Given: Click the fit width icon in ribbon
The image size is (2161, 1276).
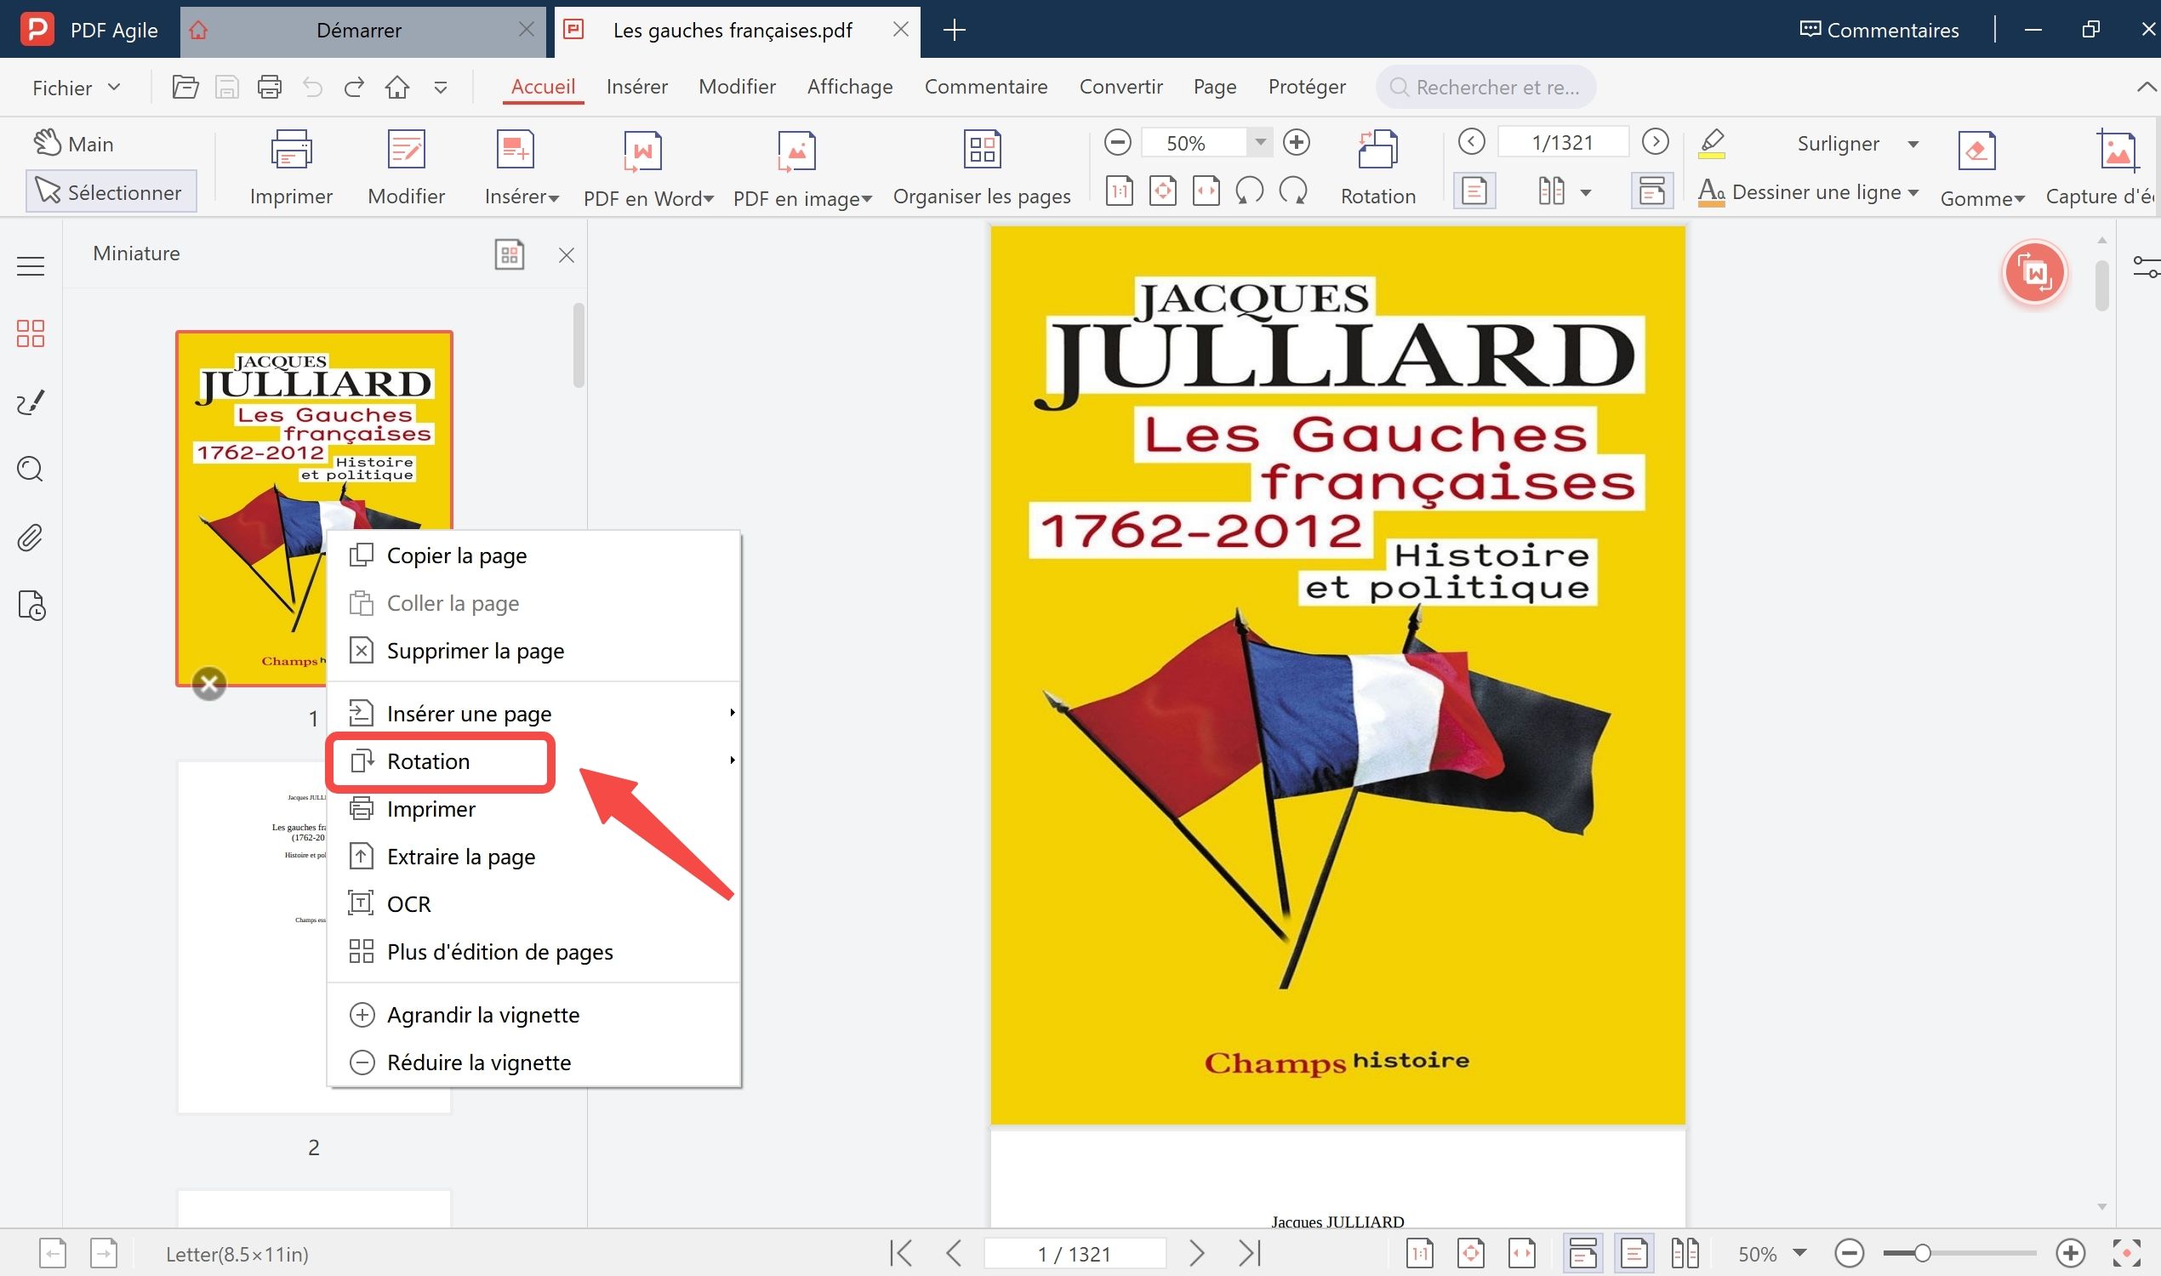Looking at the screenshot, I should pos(1206,191).
